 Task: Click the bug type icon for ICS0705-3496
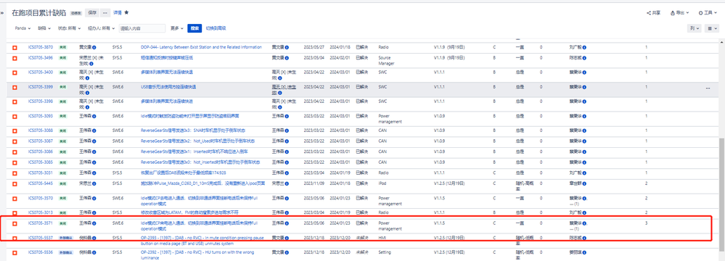[x=15, y=58]
